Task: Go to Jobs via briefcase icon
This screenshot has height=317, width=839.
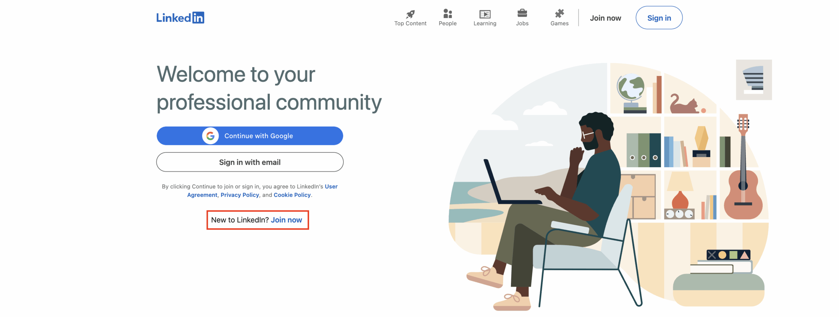Action: coord(522,13)
